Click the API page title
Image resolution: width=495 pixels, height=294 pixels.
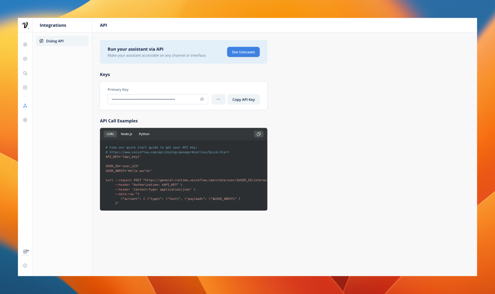click(103, 25)
